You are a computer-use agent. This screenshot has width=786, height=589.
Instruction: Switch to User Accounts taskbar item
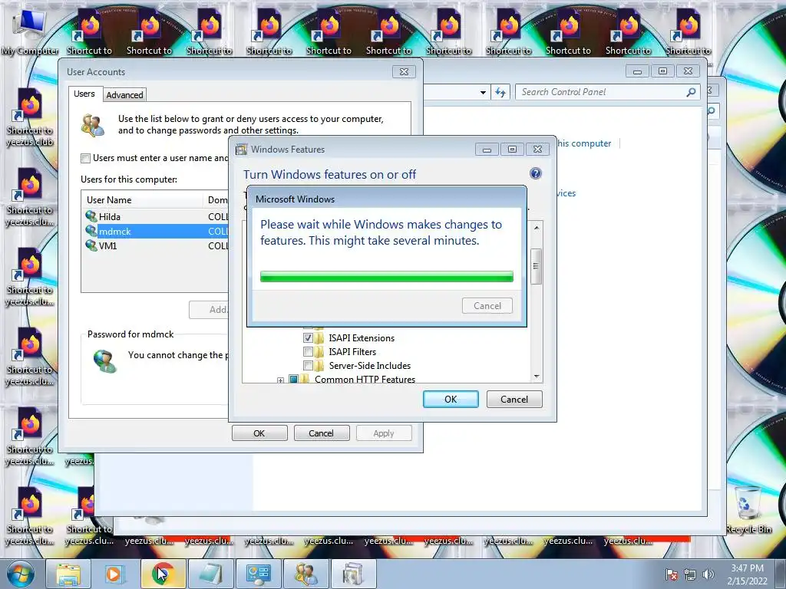(305, 574)
